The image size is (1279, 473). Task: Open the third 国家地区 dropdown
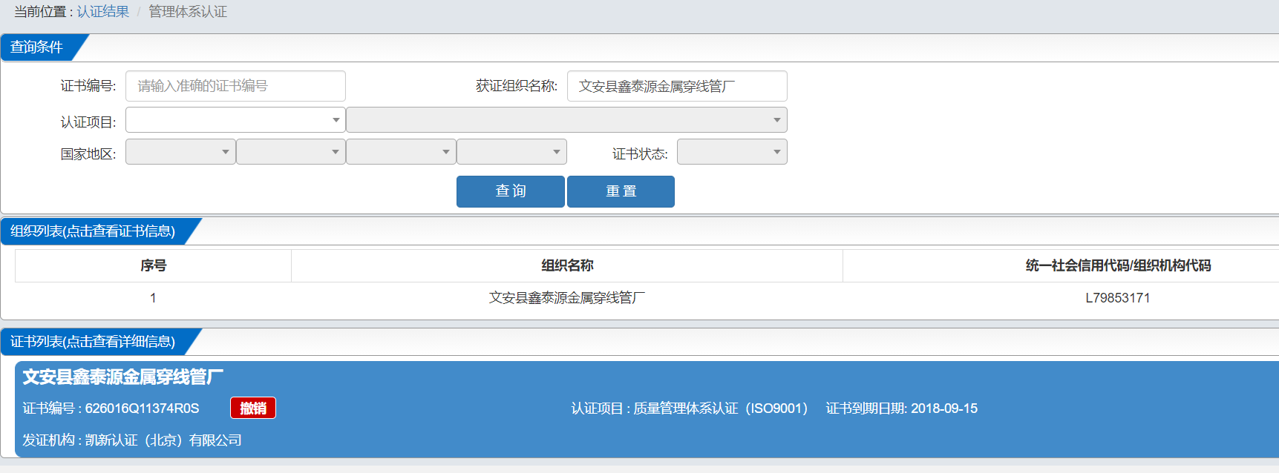[x=401, y=152]
